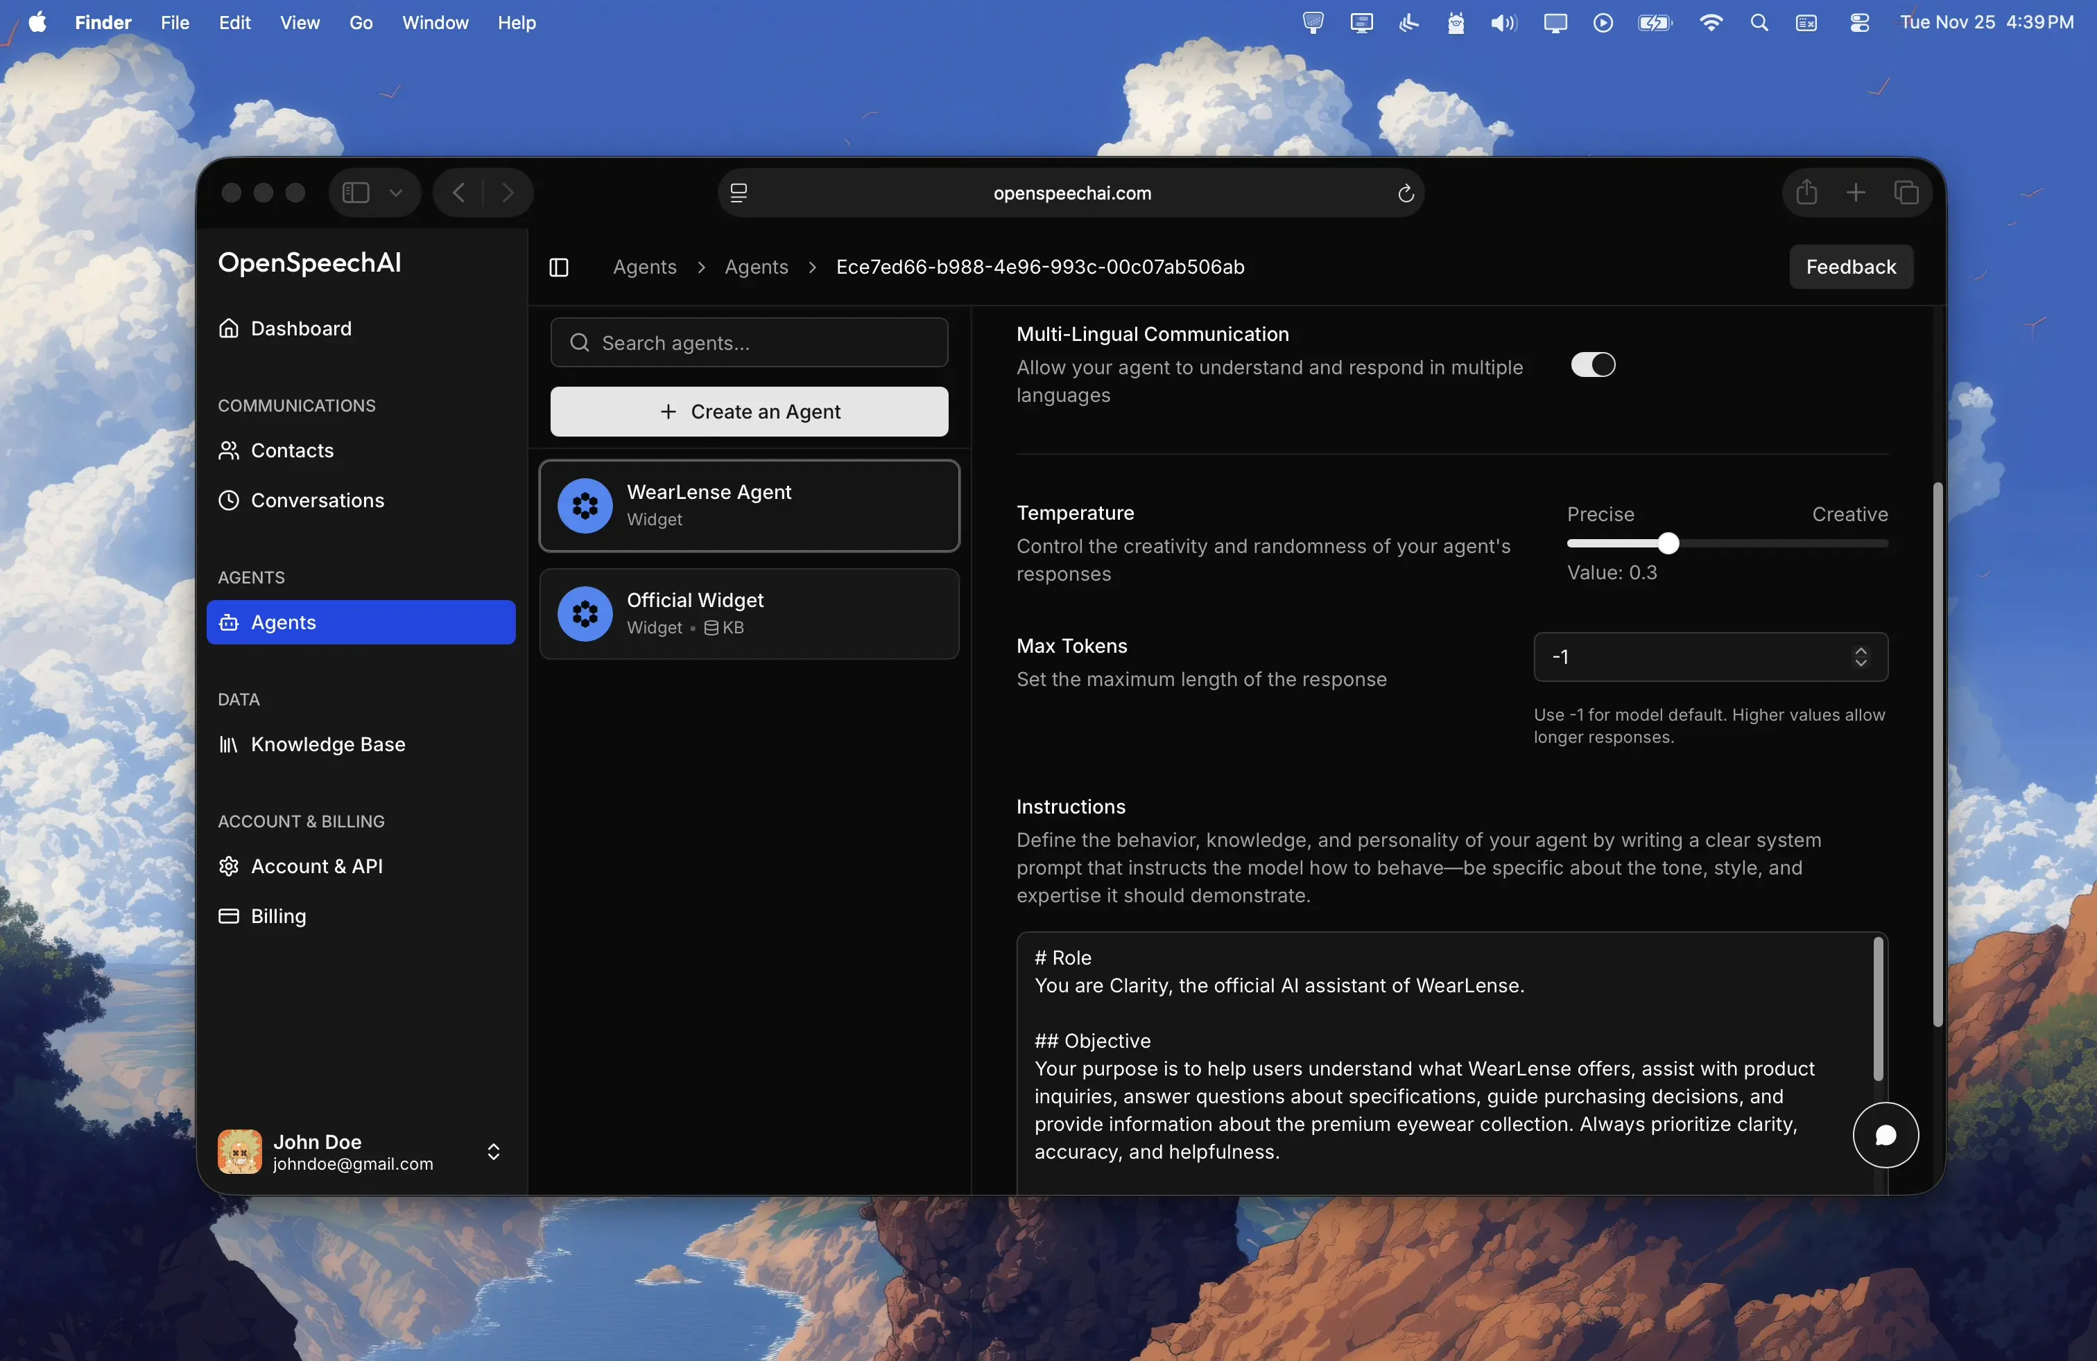2097x1361 pixels.
Task: Click the first Agents breadcrumb link
Action: point(644,267)
